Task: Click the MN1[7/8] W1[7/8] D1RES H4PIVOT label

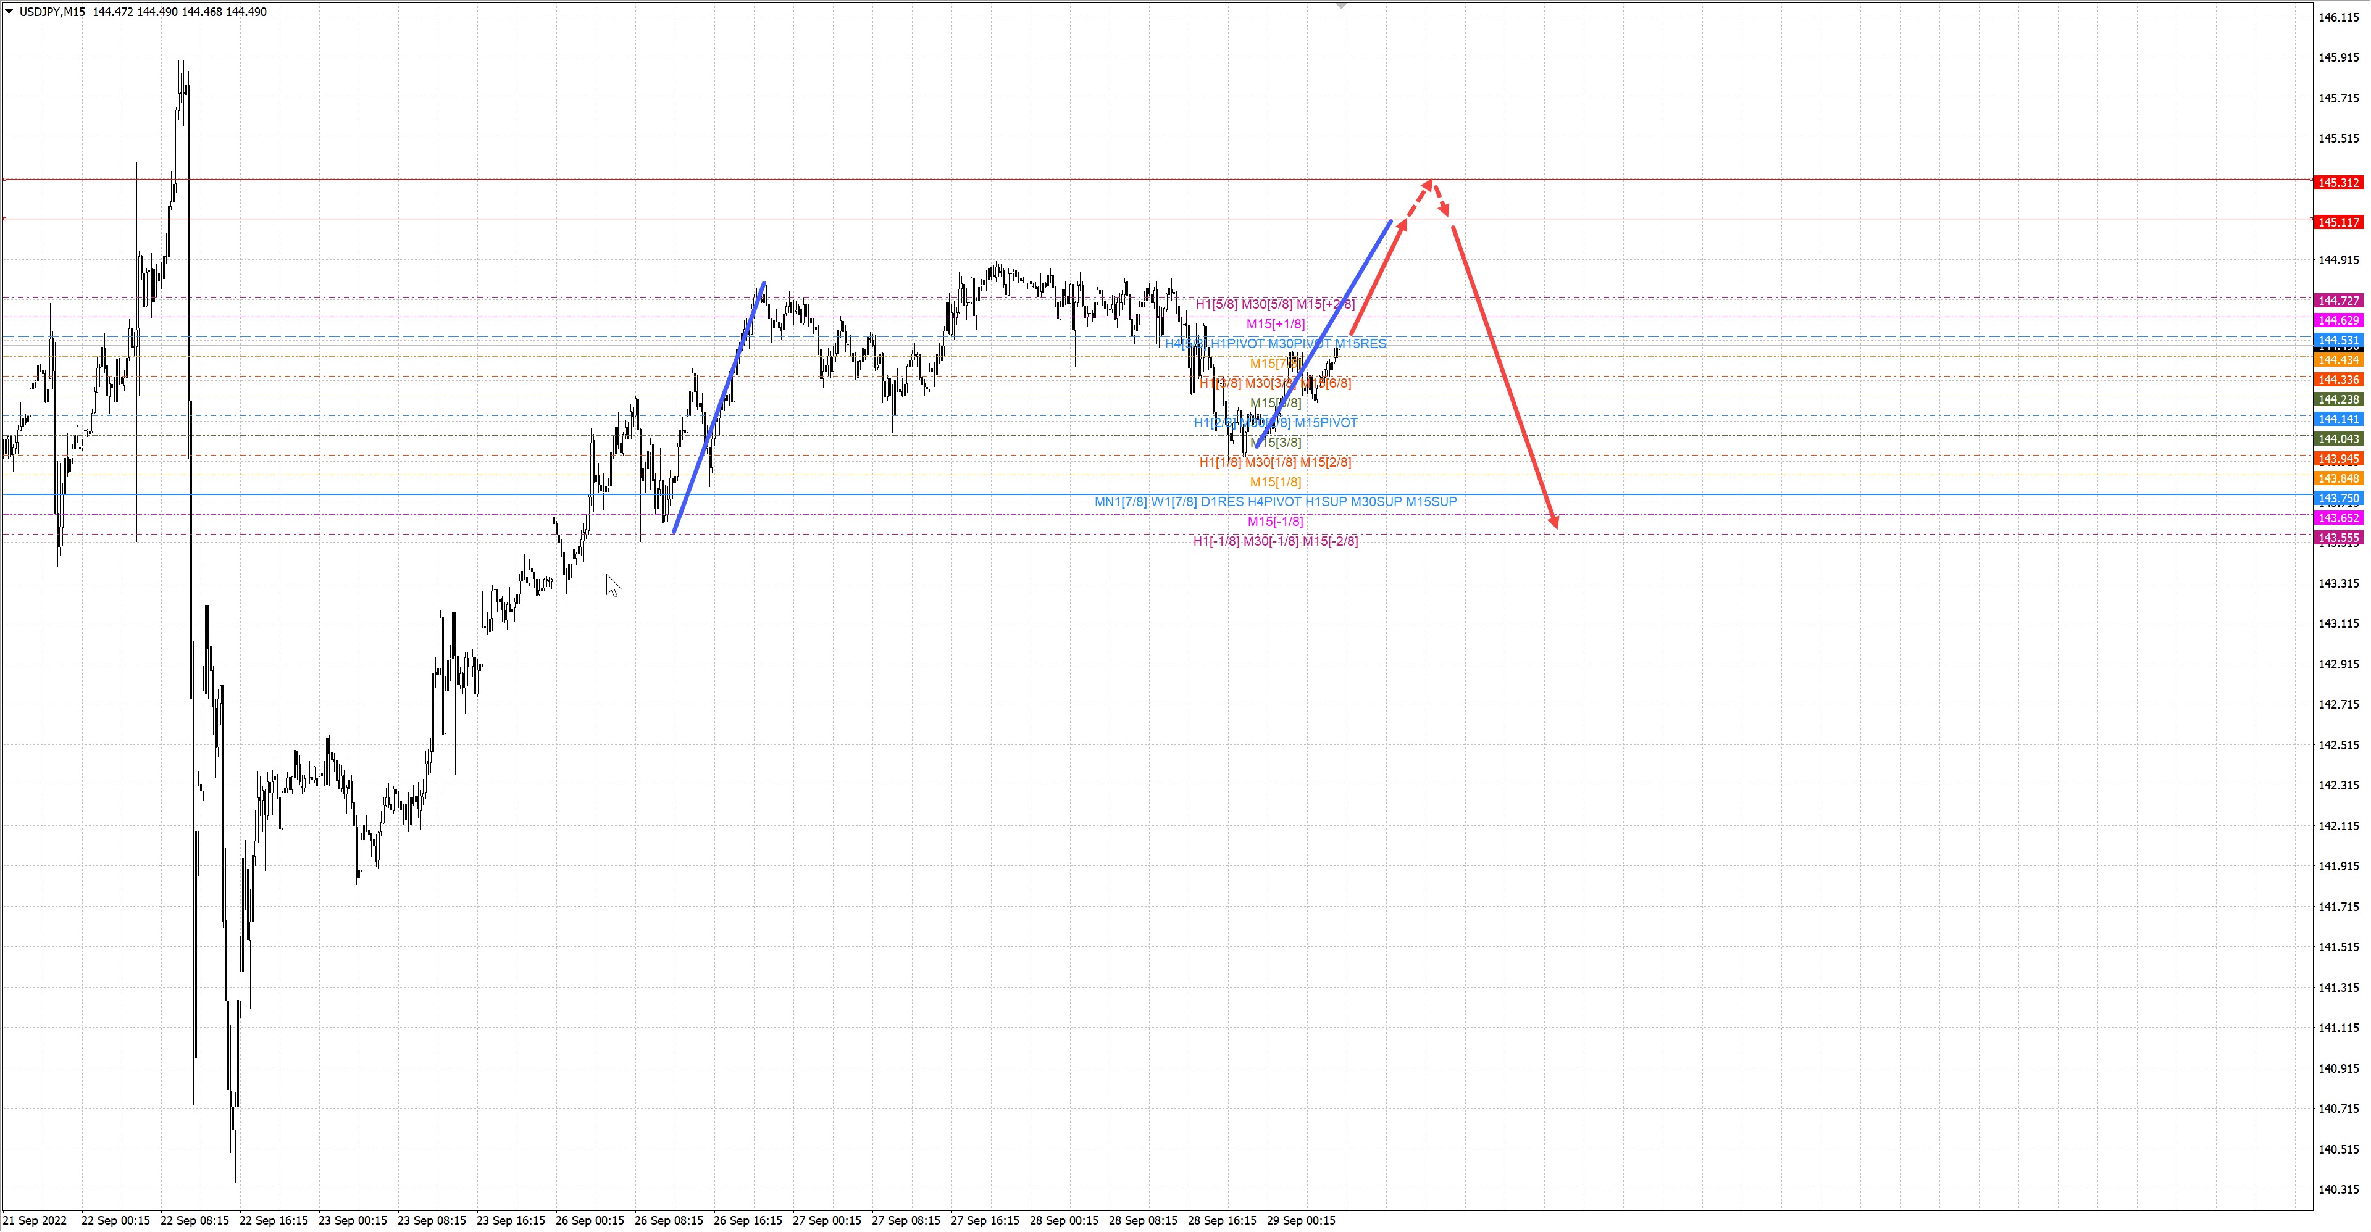Action: click(1275, 501)
